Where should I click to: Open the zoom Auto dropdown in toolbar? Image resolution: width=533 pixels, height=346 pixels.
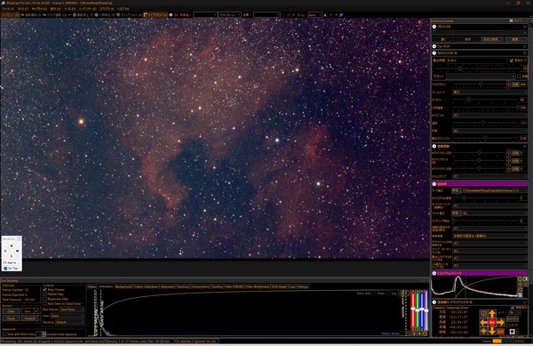click(x=314, y=15)
